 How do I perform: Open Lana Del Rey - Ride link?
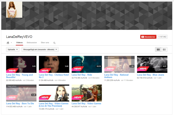tap(82, 75)
